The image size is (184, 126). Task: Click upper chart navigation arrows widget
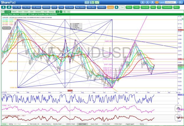178,109
